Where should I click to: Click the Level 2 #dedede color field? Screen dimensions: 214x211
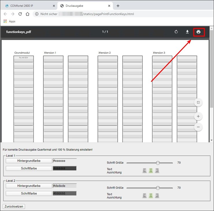click(x=64, y=186)
